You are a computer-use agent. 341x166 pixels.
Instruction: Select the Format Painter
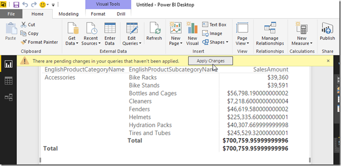pyautogui.click(x=39, y=42)
